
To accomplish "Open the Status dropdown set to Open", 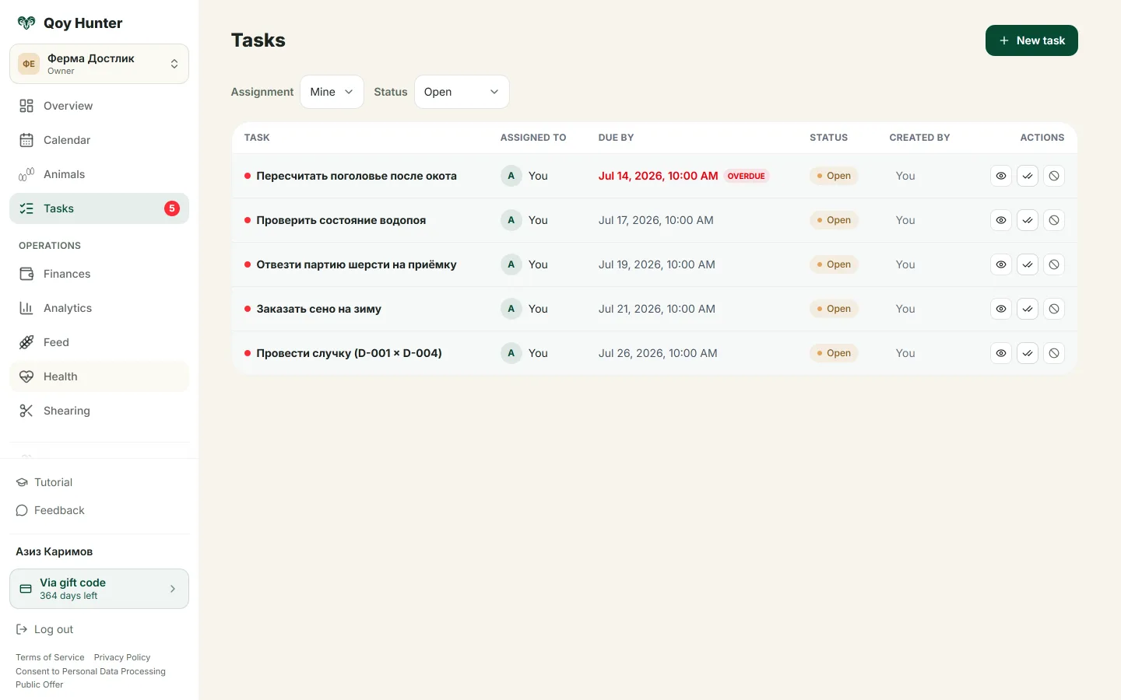I will tap(462, 92).
